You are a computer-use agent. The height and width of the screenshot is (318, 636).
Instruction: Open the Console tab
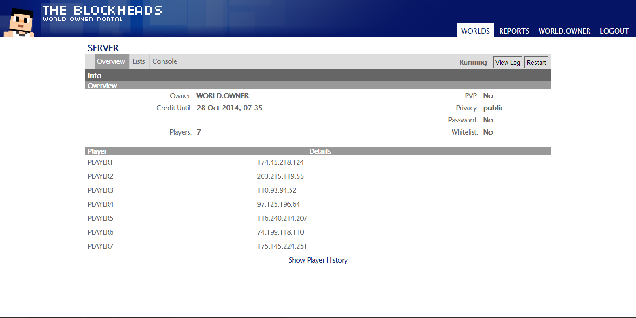[165, 61]
